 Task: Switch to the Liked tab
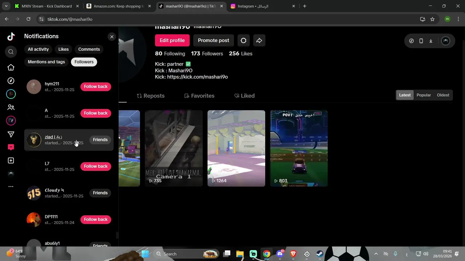[x=244, y=96]
